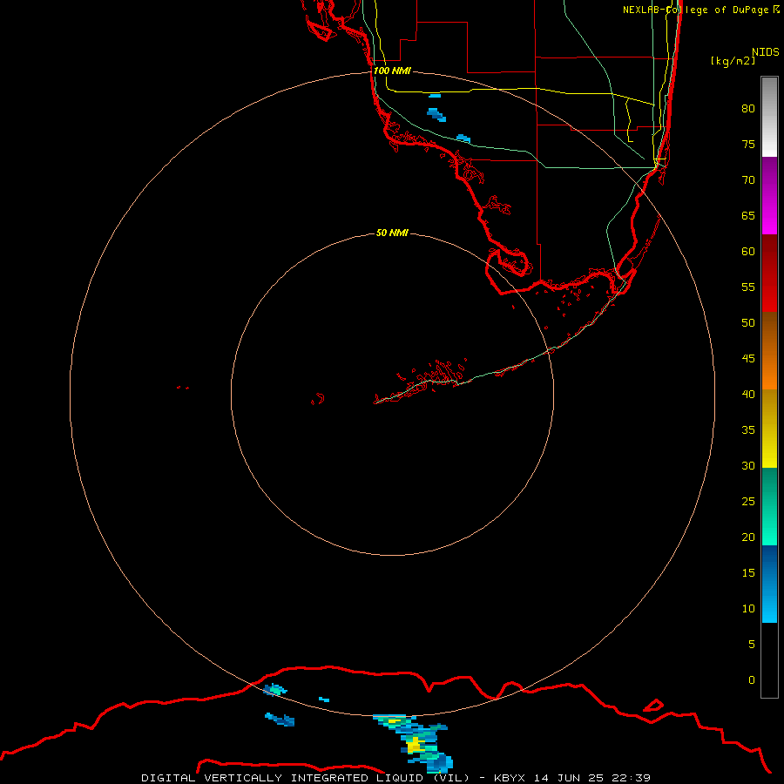The height and width of the screenshot is (784, 784).
Task: Select the 25 value on the VIL scale
Action: pyautogui.click(x=748, y=501)
